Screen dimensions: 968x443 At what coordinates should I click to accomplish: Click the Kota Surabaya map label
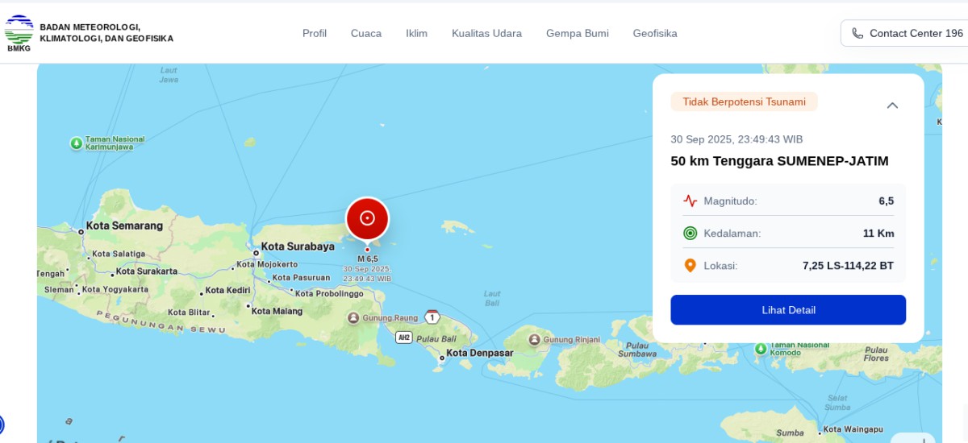click(x=298, y=246)
